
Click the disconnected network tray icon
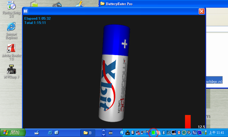[138, 133]
